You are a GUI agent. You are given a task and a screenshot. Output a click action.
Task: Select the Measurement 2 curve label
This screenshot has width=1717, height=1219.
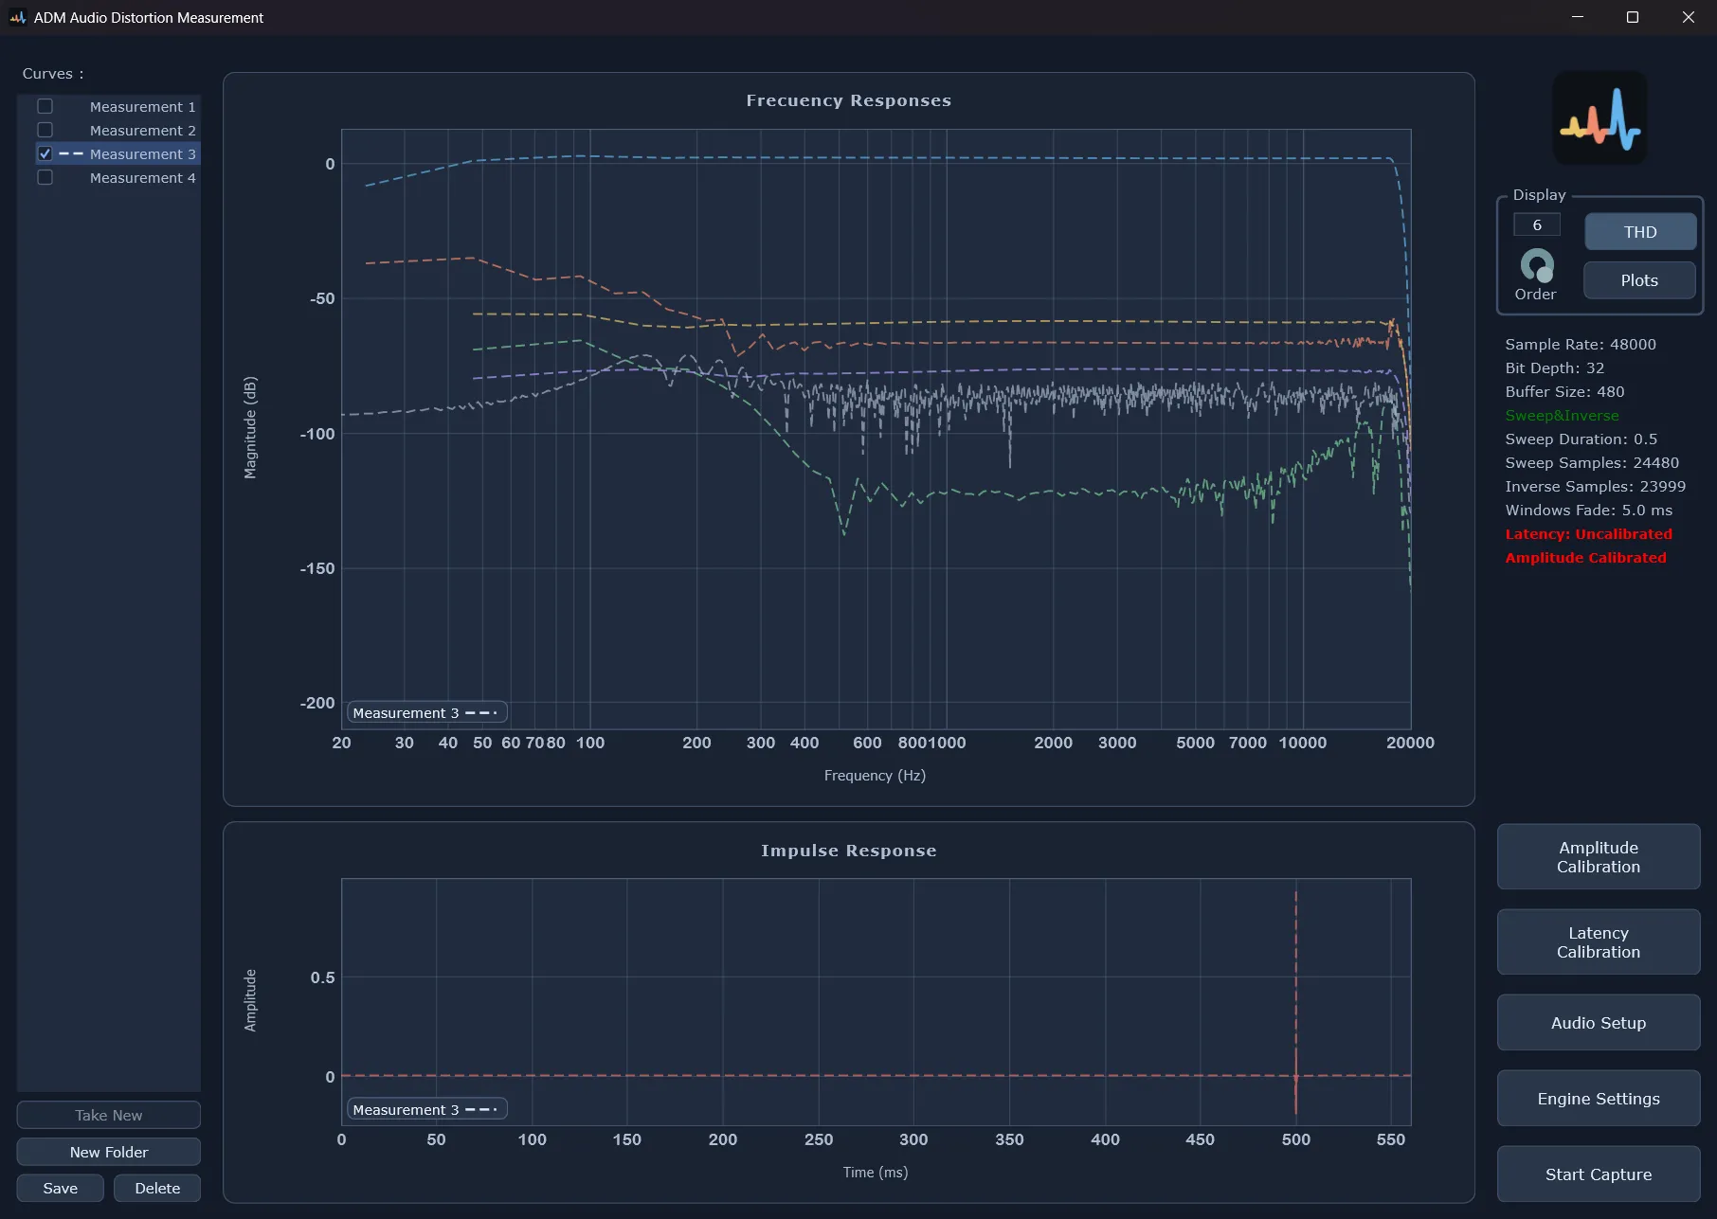pyautogui.click(x=142, y=131)
